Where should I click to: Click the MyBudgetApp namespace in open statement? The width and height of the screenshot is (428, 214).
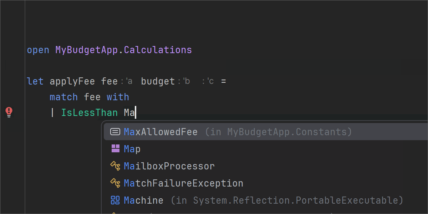86,50
